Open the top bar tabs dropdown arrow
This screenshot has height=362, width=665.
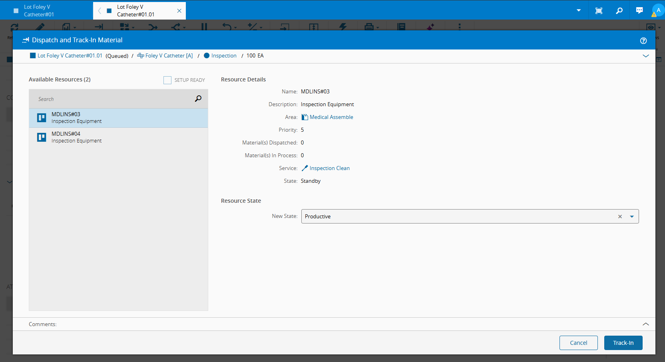[x=578, y=10]
